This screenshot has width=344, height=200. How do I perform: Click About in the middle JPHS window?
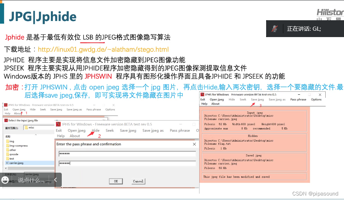coord(75,136)
